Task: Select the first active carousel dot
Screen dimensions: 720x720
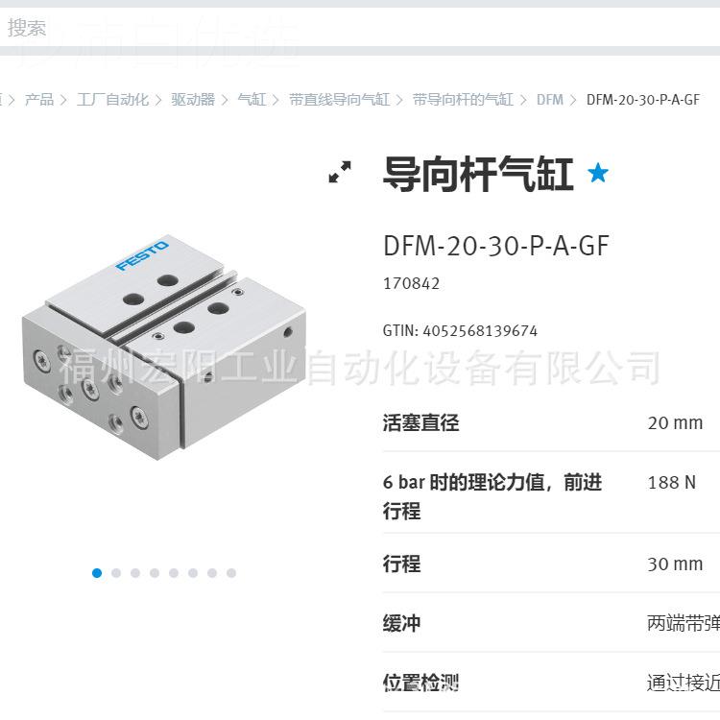Action: [x=97, y=573]
